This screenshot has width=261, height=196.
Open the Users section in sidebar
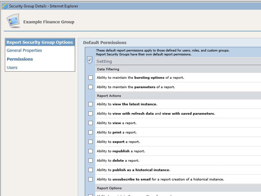coord(12,68)
